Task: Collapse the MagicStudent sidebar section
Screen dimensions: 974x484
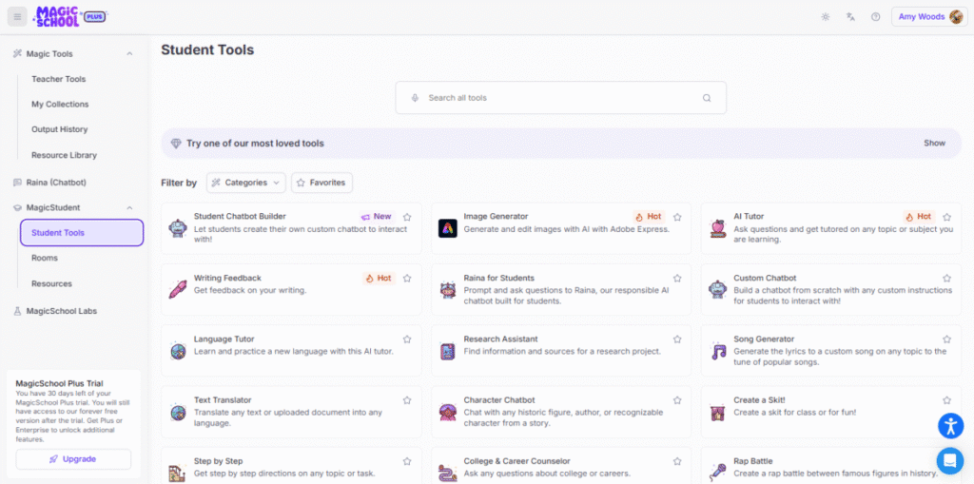Action: [129, 207]
